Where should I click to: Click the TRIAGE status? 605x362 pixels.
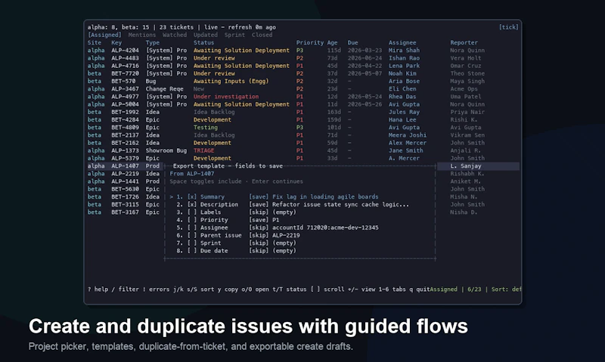(x=203, y=150)
